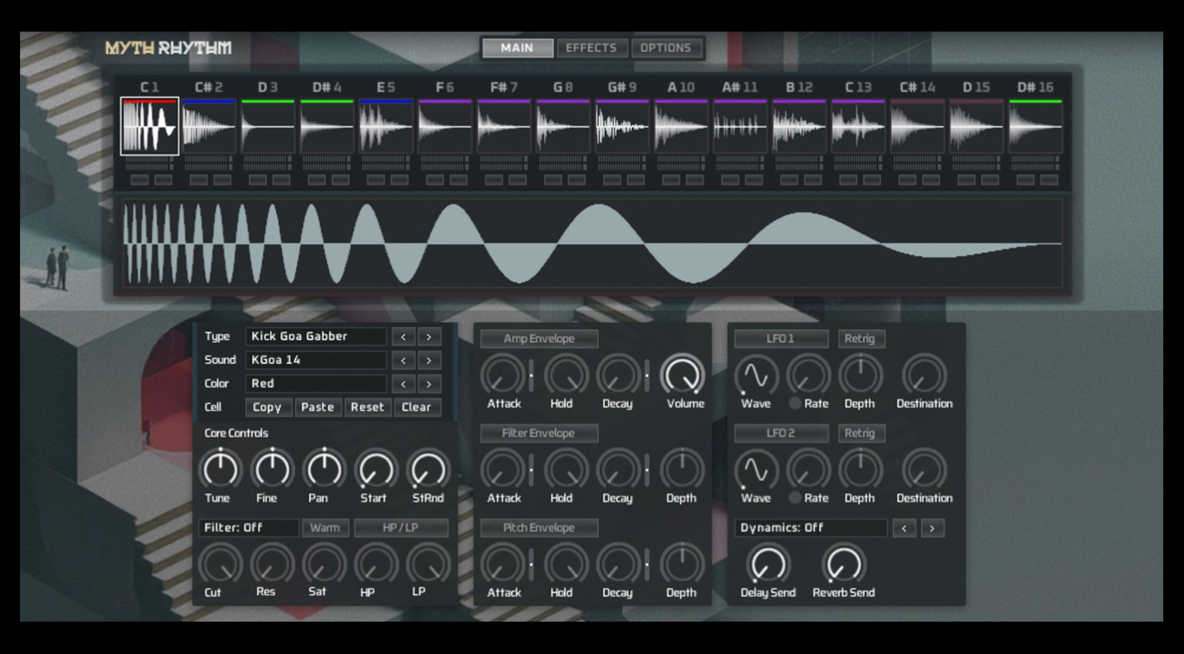Image resolution: width=1184 pixels, height=654 pixels.
Task: Click the LFO 2 Wave shape icon
Action: 755,470
